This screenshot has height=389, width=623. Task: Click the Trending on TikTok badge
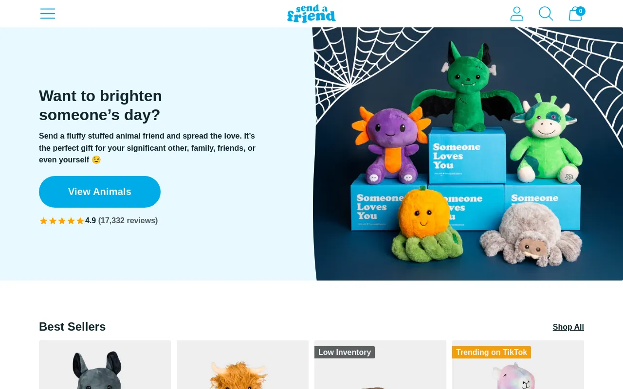tap(492, 352)
